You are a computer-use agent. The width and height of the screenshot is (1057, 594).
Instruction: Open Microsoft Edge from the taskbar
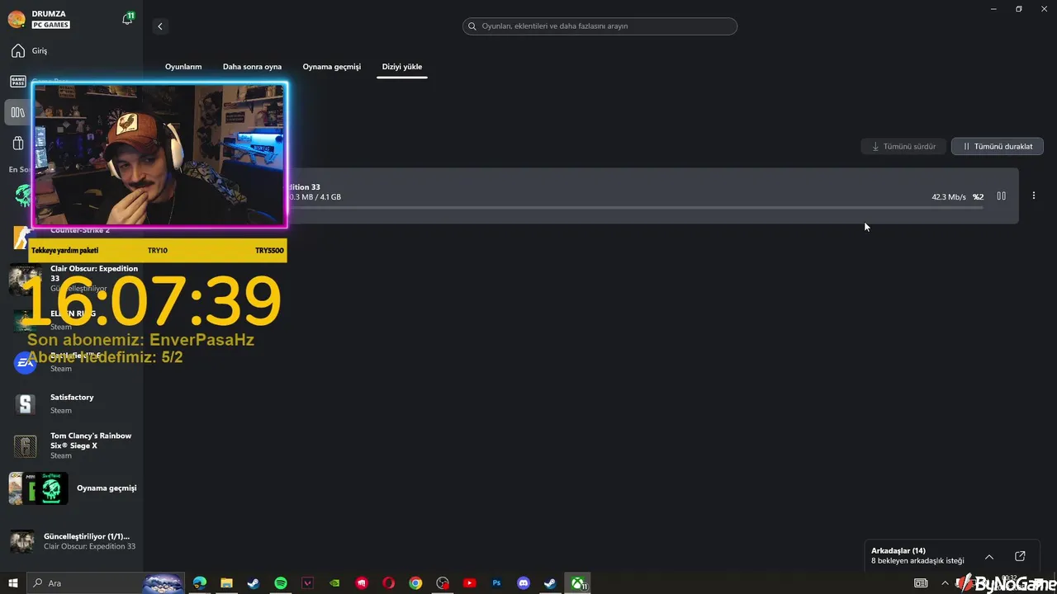point(200,583)
